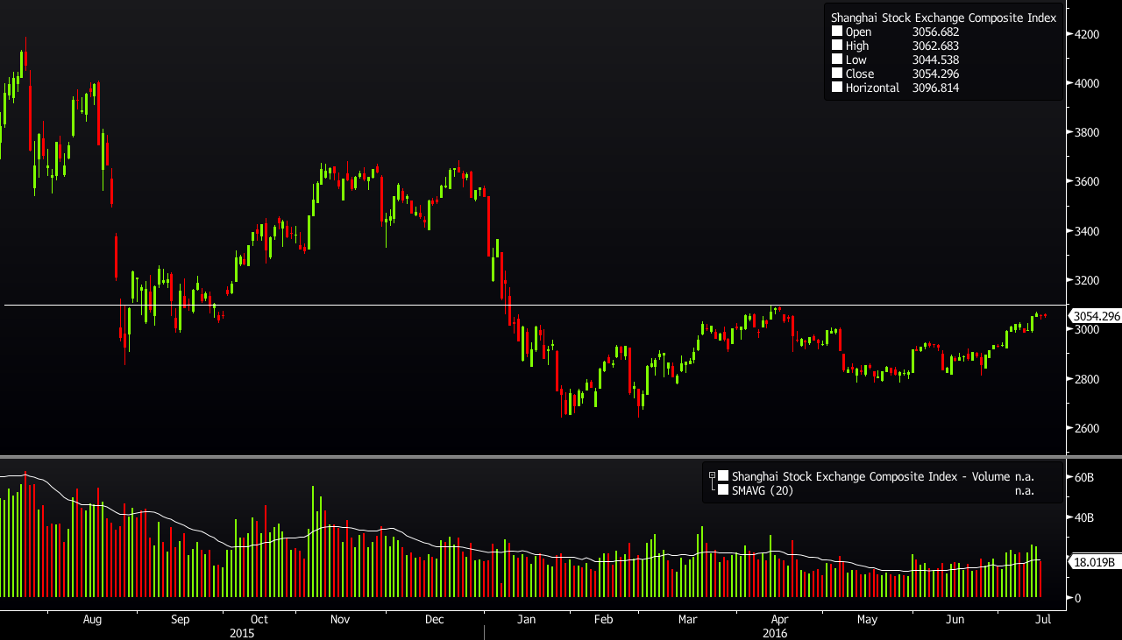1122x640 pixels.
Task: Click the 60B volume axis label
Action: pyautogui.click(x=1083, y=477)
